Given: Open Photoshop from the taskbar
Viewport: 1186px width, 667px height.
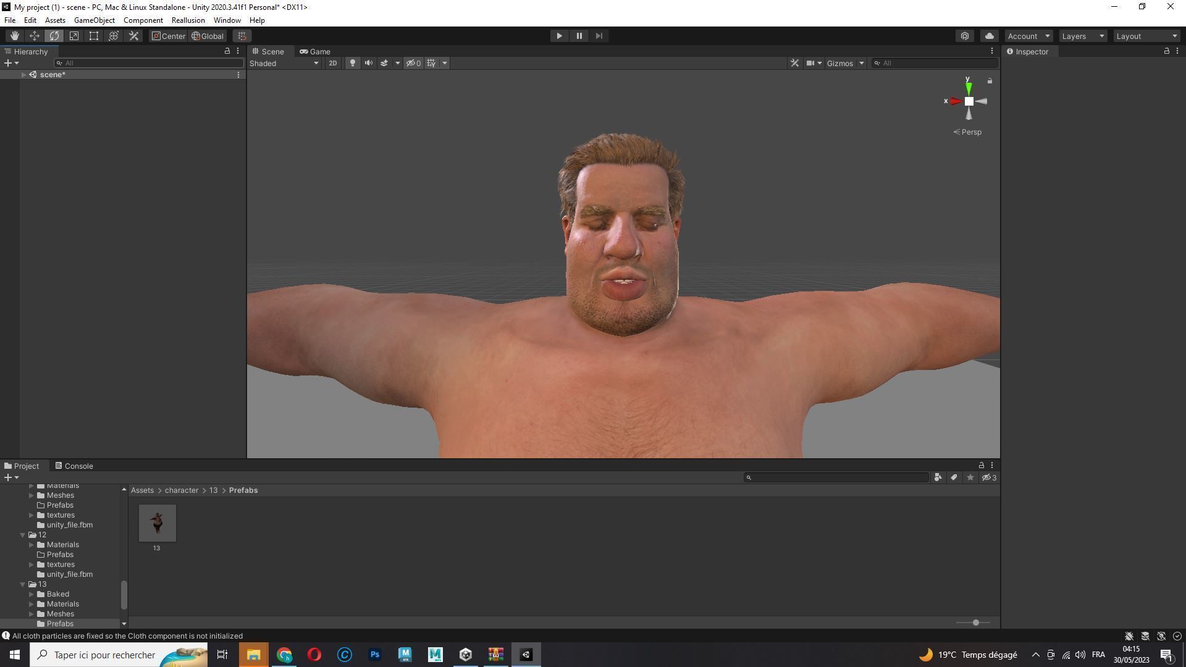Looking at the screenshot, I should pos(375,655).
